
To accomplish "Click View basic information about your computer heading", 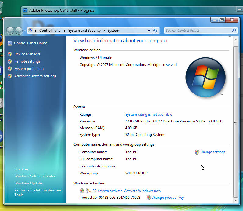I will click(120, 41).
